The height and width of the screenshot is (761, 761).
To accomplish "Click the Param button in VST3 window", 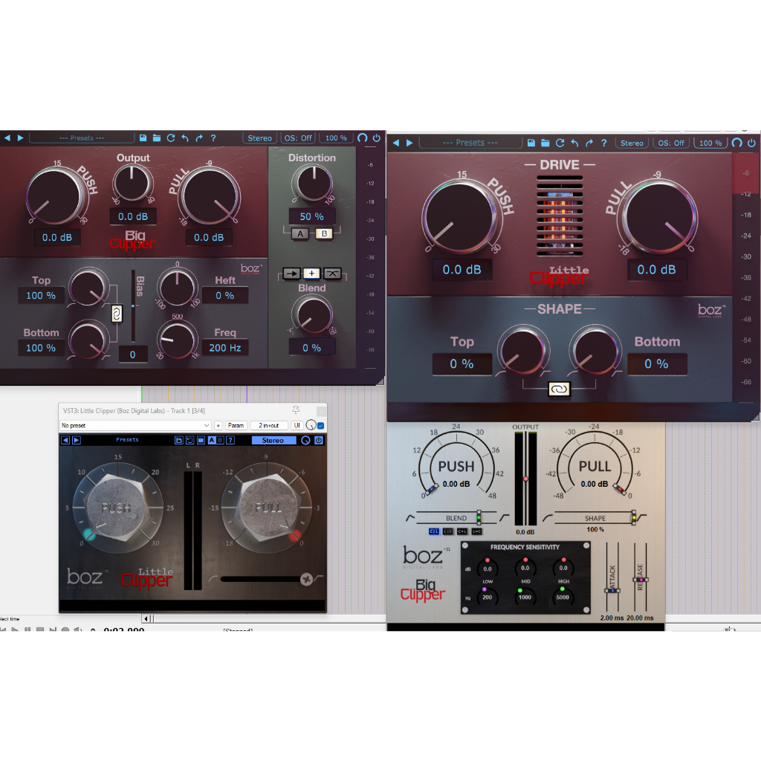I will coord(236,425).
